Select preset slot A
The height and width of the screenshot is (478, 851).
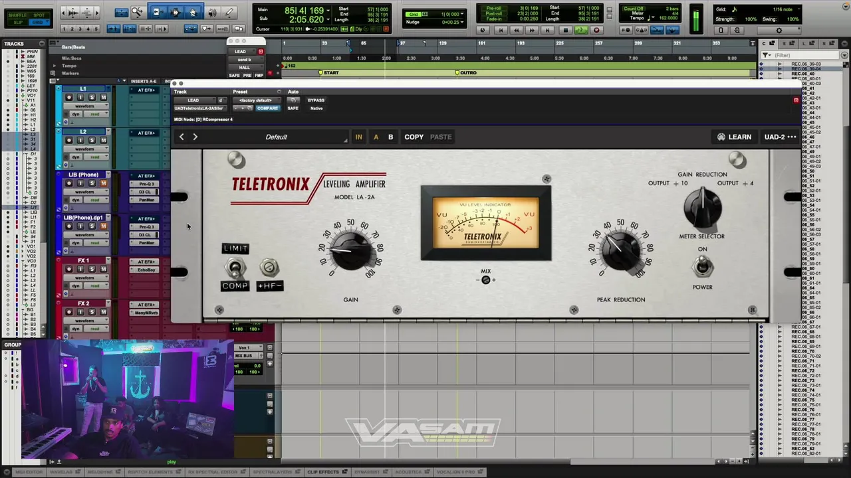pos(376,137)
